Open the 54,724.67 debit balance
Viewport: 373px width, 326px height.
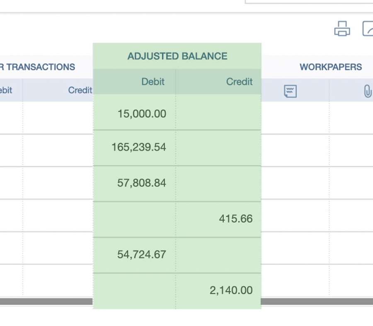[x=142, y=254]
